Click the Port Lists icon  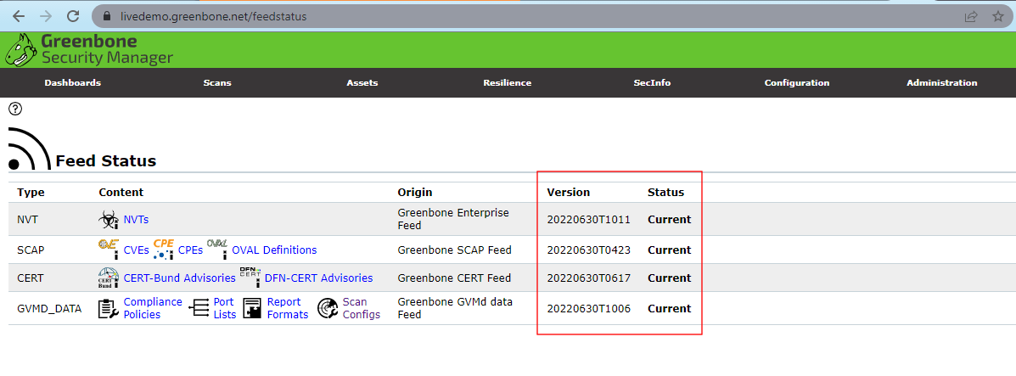[x=199, y=308]
